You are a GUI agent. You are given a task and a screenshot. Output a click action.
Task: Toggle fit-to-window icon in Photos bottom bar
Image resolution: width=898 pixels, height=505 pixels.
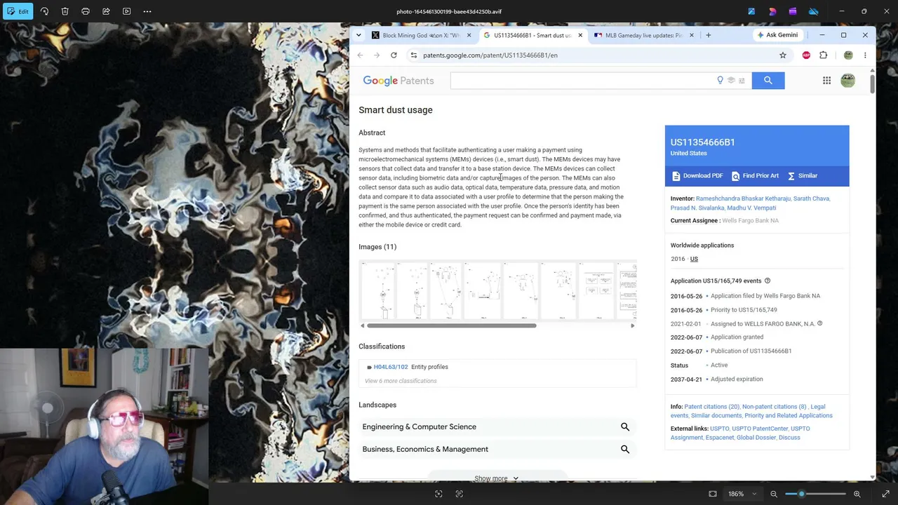[713, 494]
